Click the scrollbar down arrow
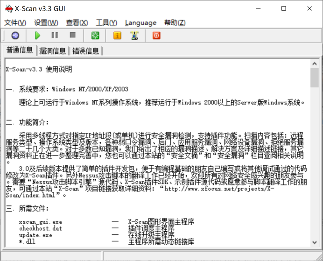Screen dimensions: 323x261 314,242
